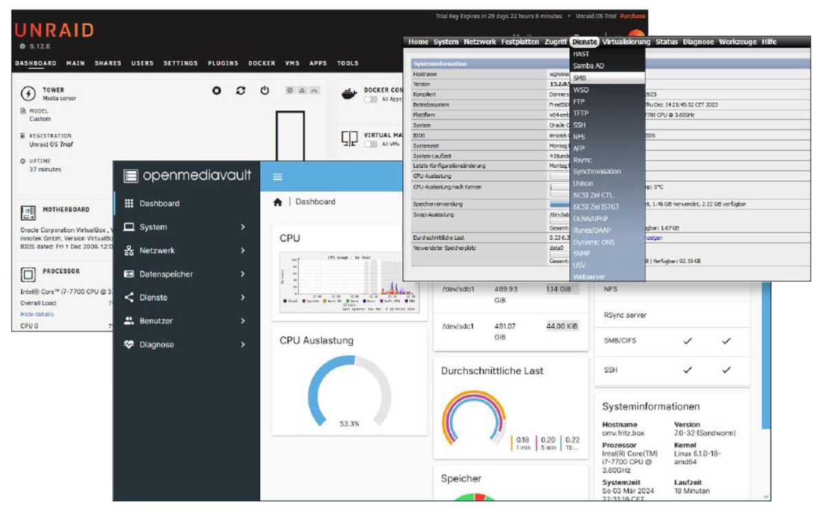This screenshot has height=517, width=828.
Task: Expand Netzwerk submenu chevron in openmediavault
Action: tap(243, 251)
